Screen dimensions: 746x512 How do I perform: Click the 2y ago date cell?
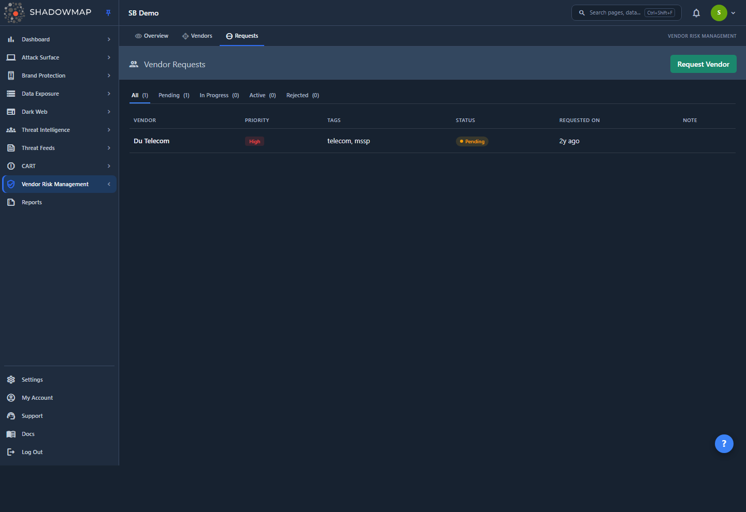(569, 141)
